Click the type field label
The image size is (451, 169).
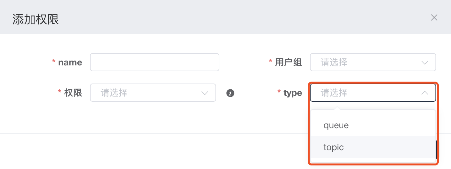click(292, 93)
